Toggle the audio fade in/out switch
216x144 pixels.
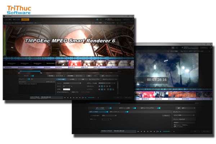tap(159, 108)
